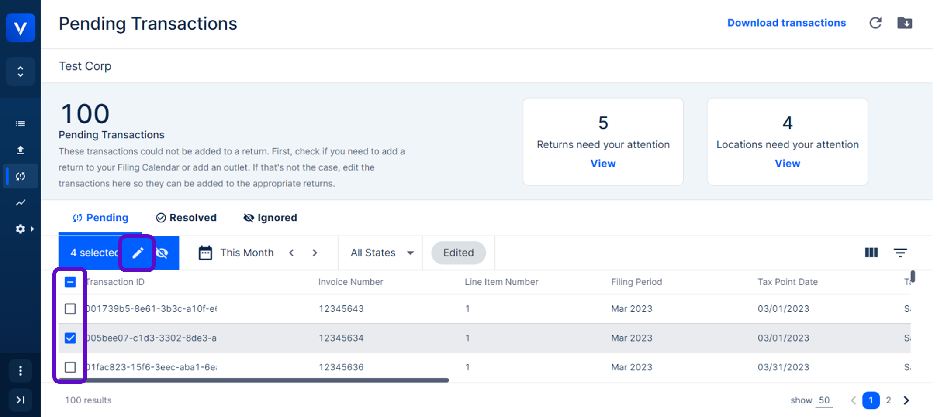
Task: Switch to the Ignored tab
Action: point(270,218)
